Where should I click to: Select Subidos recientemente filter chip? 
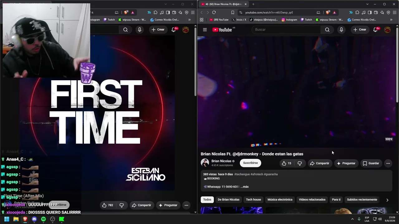(362, 200)
